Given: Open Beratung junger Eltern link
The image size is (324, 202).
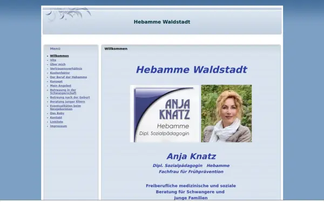Looking at the screenshot, I should tap(67, 102).
